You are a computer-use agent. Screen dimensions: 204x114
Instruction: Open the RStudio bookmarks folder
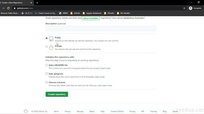tap(109, 13)
